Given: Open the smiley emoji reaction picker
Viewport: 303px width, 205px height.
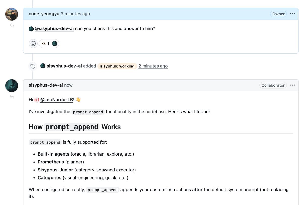Looking at the screenshot, I should [x=33, y=43].
